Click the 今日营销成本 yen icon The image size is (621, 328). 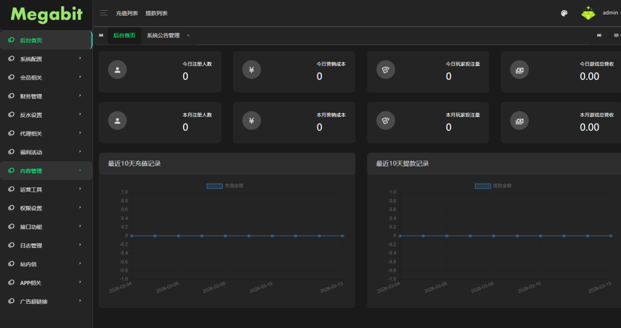(251, 70)
